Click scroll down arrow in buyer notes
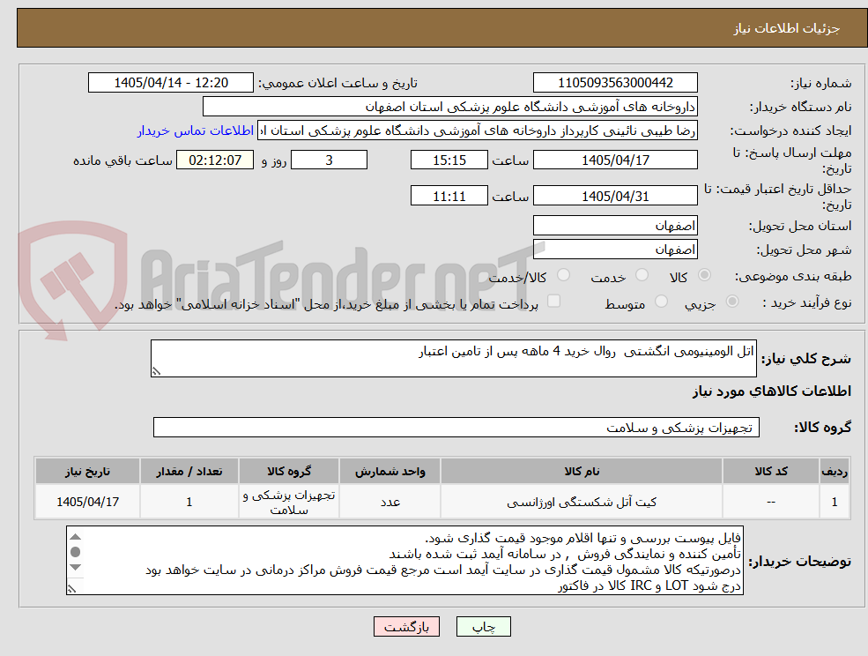Viewport: 868px width, 656px height. pos(76,567)
